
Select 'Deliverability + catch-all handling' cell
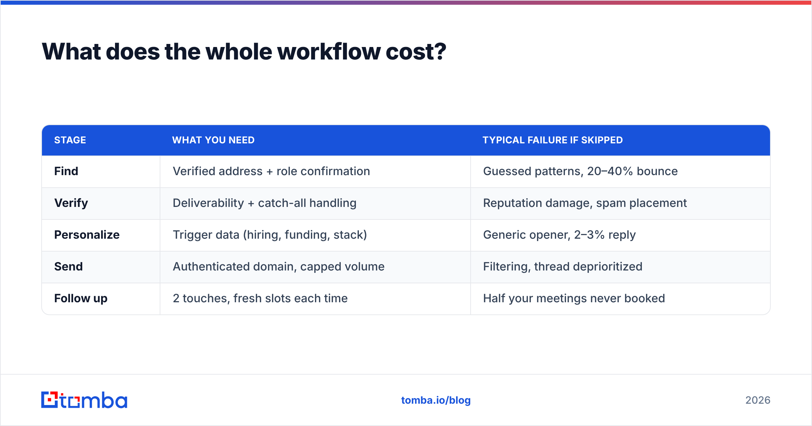click(315, 203)
